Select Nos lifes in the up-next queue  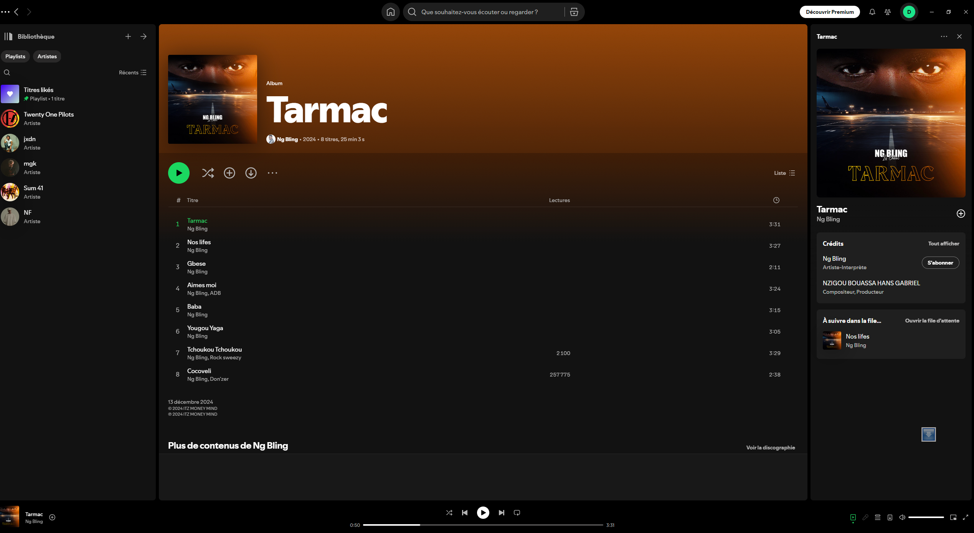(x=890, y=341)
